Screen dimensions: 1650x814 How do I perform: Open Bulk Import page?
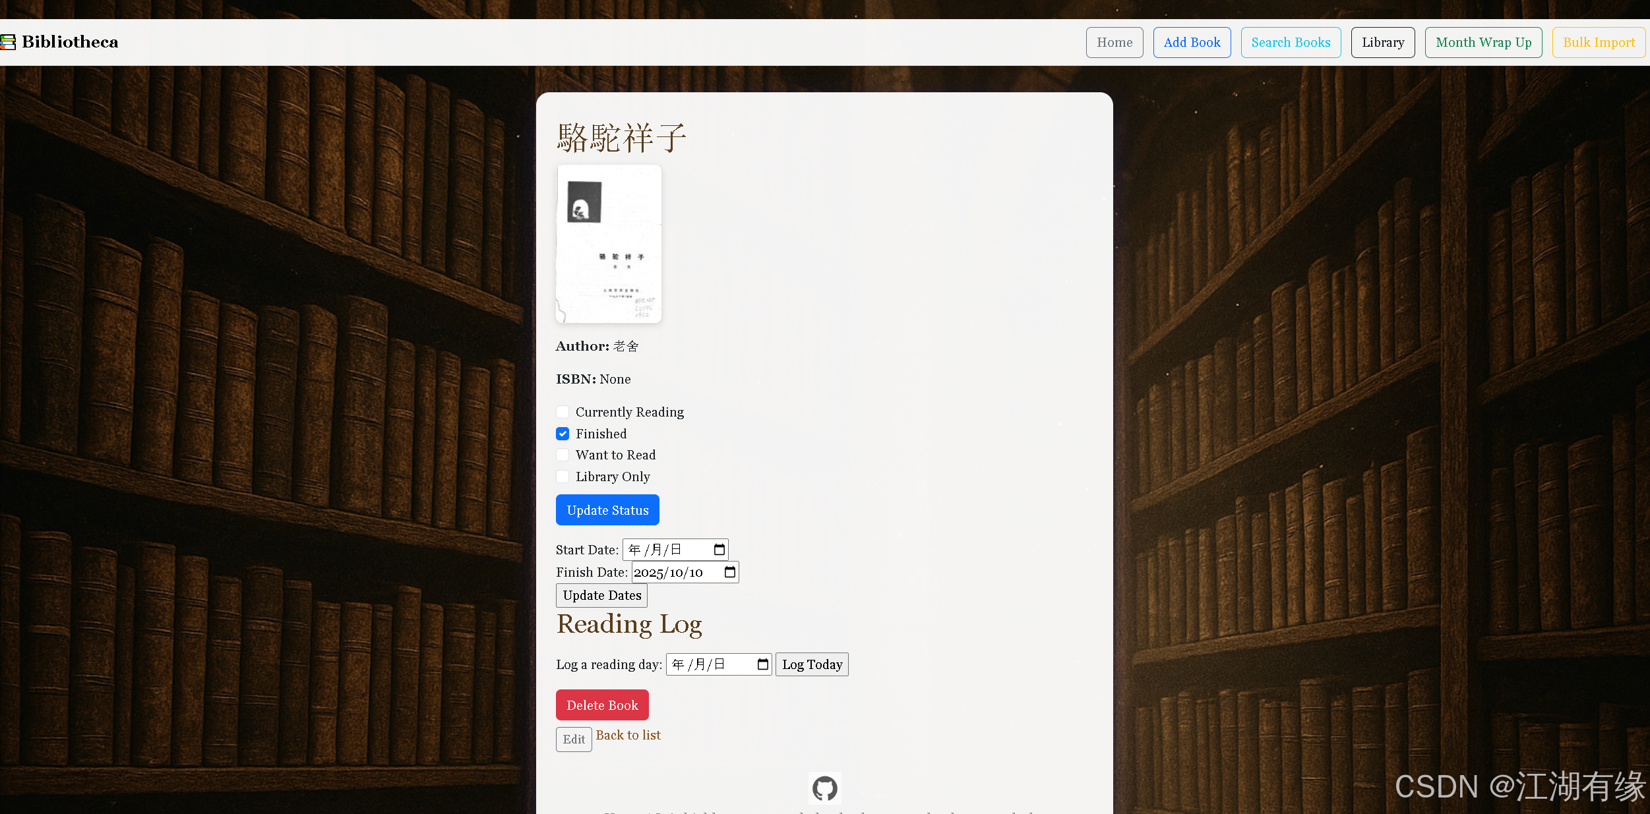click(x=1599, y=42)
